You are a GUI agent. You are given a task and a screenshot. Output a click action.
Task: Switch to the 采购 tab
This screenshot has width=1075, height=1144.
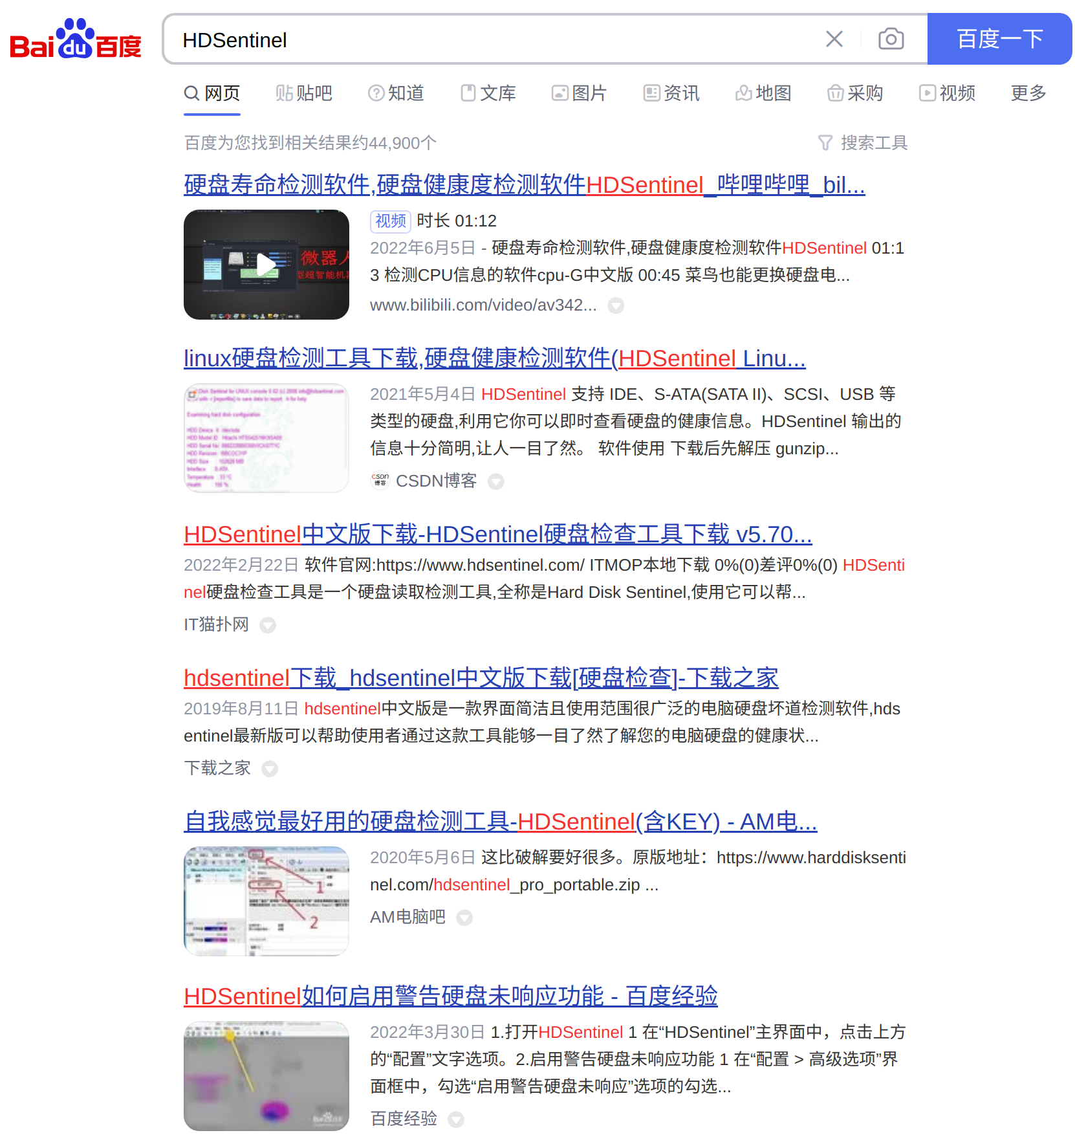[x=855, y=93]
